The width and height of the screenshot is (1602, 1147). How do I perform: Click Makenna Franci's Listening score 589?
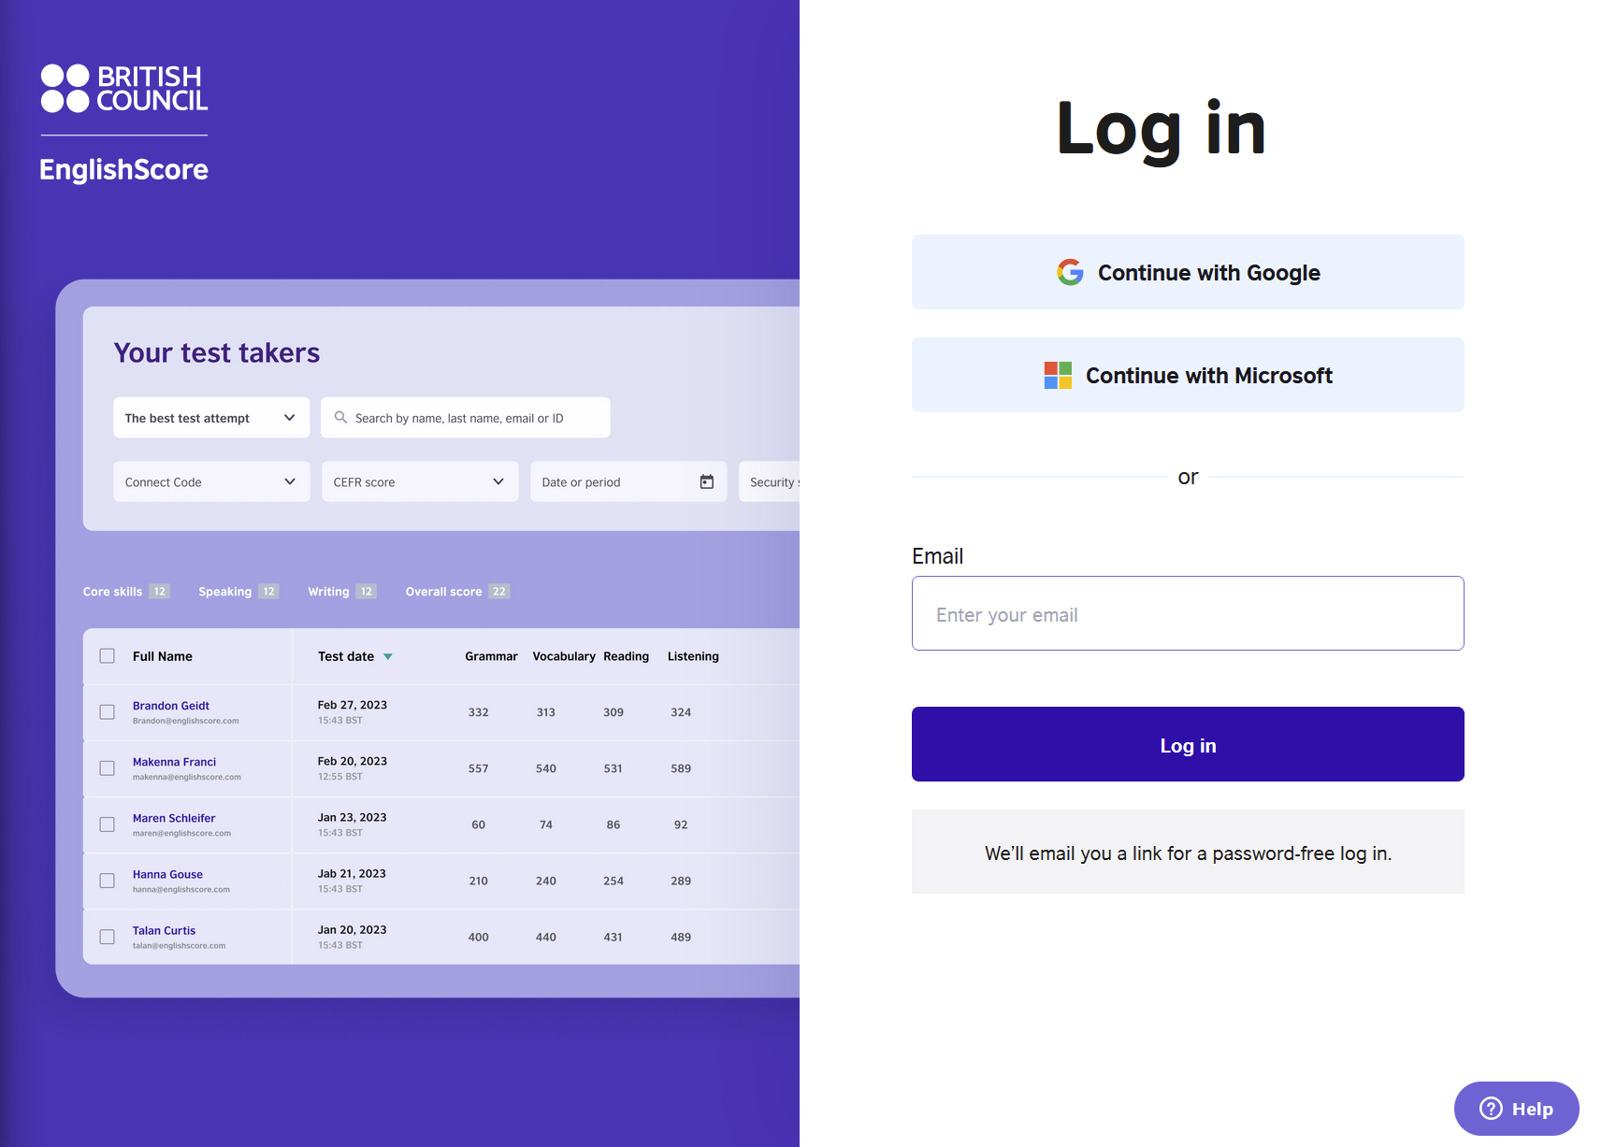click(681, 768)
